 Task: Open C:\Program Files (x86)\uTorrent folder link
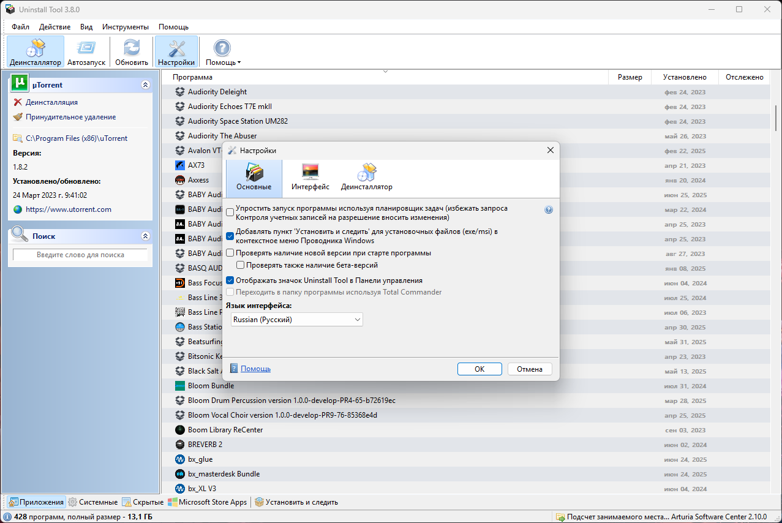tap(77, 138)
